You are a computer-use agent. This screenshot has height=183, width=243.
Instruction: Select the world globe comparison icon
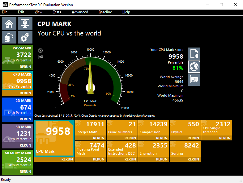194,67
